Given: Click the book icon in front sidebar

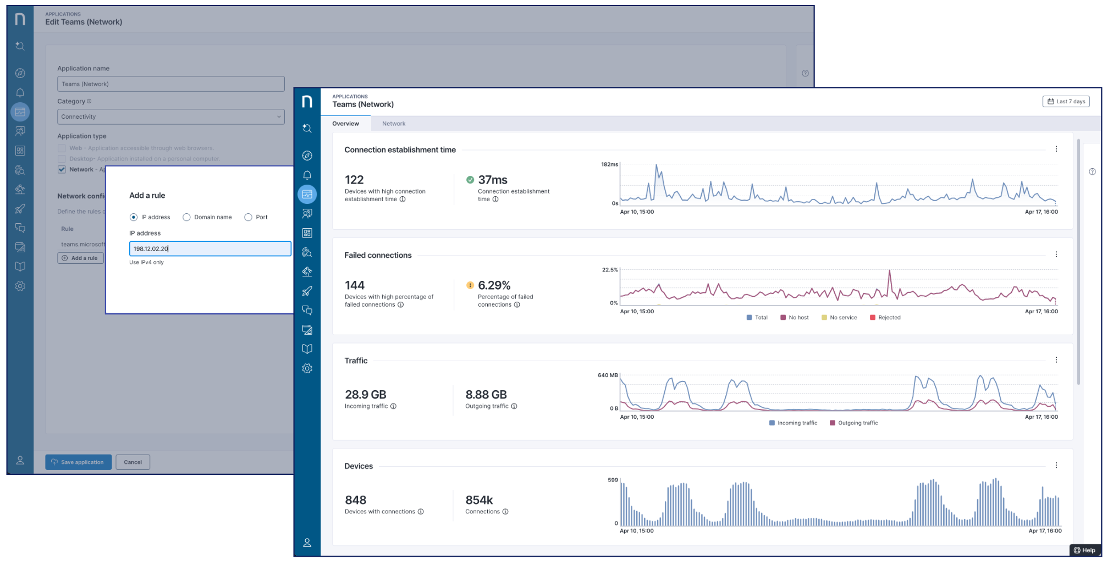Looking at the screenshot, I should [x=307, y=349].
